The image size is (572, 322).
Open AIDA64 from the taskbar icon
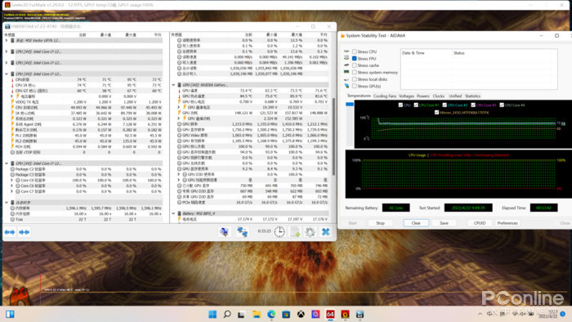pos(330,314)
